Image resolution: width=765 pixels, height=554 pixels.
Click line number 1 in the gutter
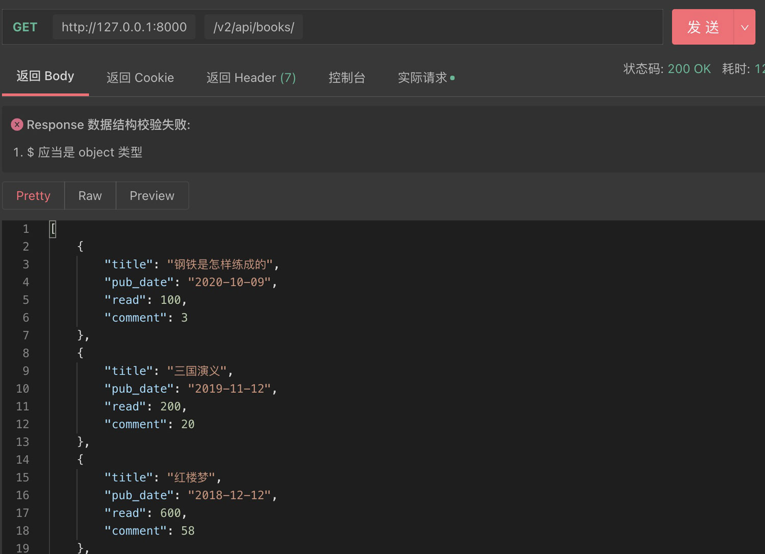tap(25, 229)
